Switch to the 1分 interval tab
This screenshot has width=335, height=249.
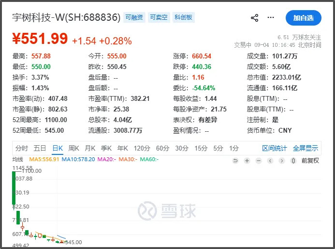coord(234,148)
